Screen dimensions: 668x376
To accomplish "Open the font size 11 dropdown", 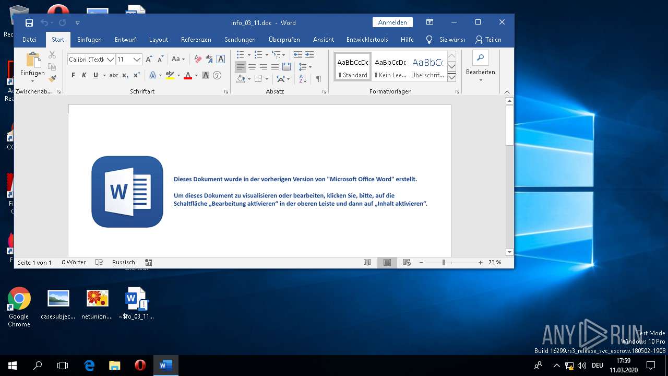I will click(x=137, y=60).
